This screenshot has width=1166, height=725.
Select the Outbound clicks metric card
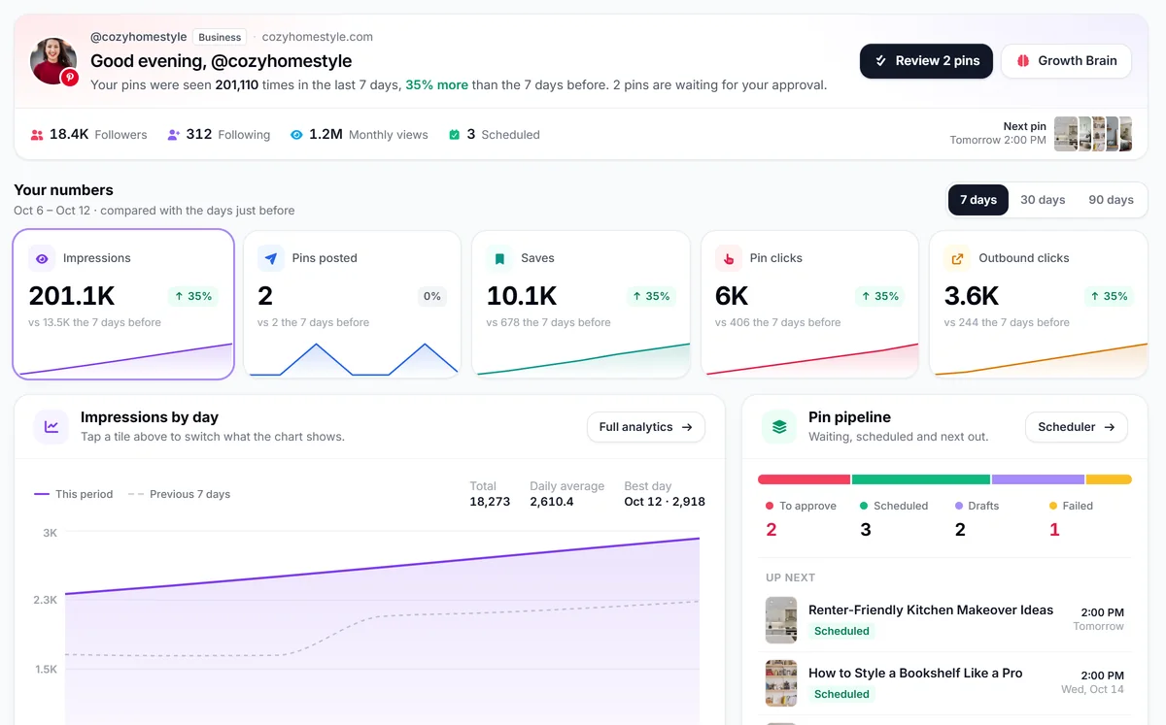(x=1039, y=304)
